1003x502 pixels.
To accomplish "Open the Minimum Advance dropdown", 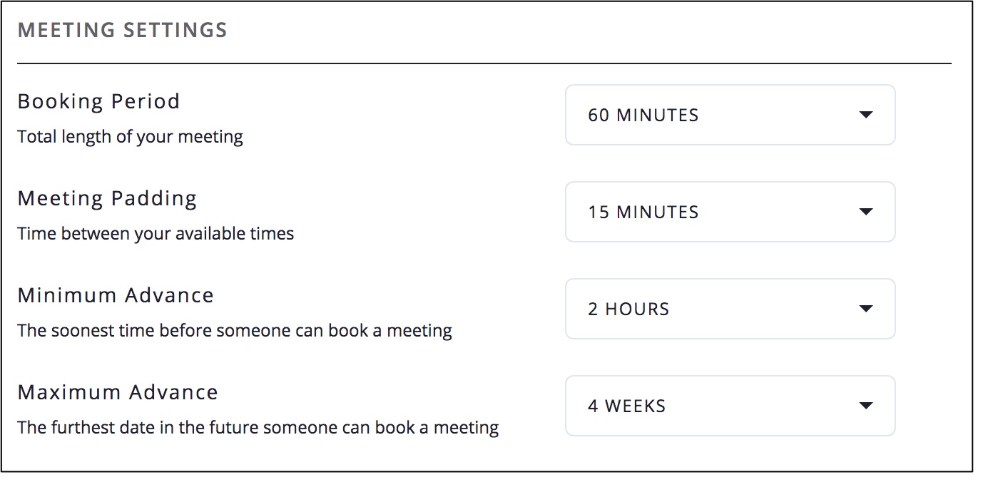I will click(x=729, y=309).
